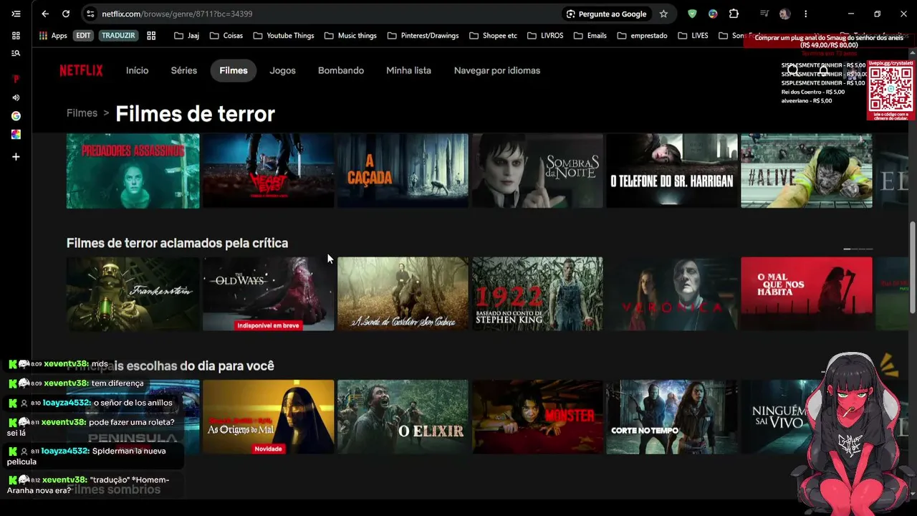Open the tab groups grid icon in sidebar

click(x=16, y=35)
